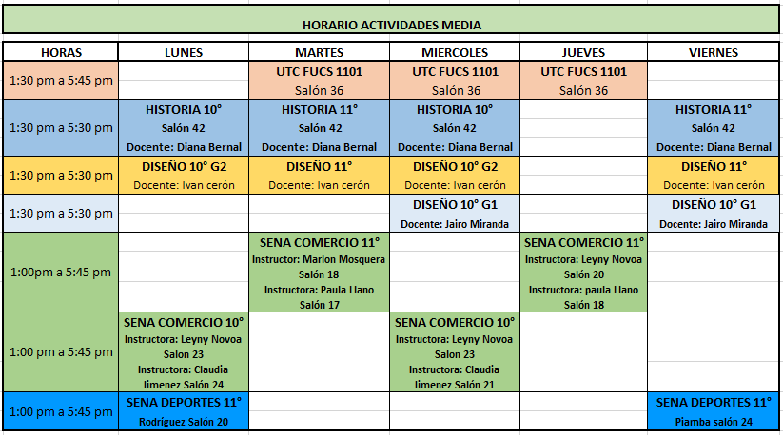Select HISTORIA 10° cell under Lunes

(x=184, y=109)
